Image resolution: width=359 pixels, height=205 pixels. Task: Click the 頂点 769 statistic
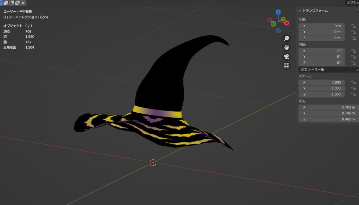pos(18,31)
